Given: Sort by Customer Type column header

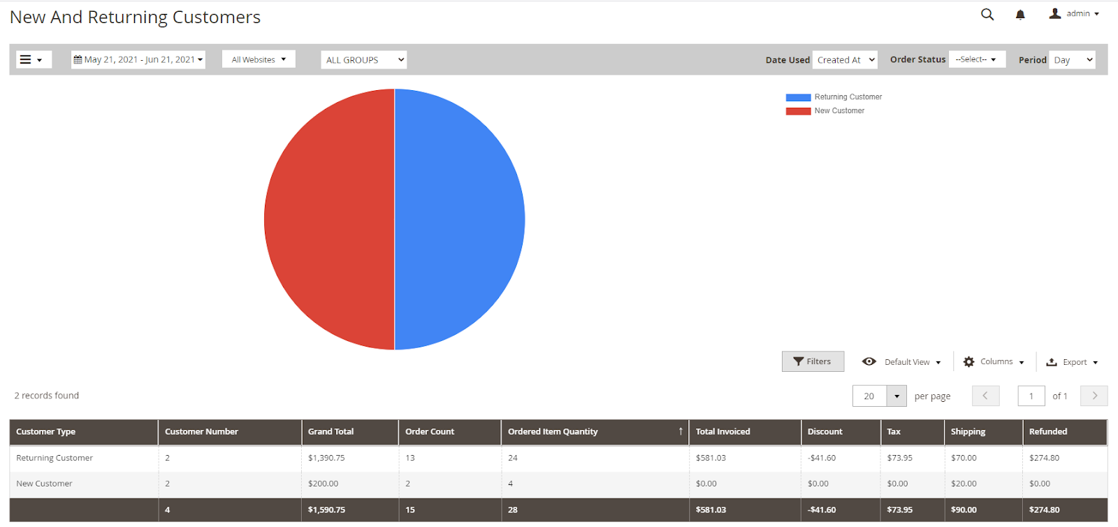Looking at the screenshot, I should (x=46, y=431).
